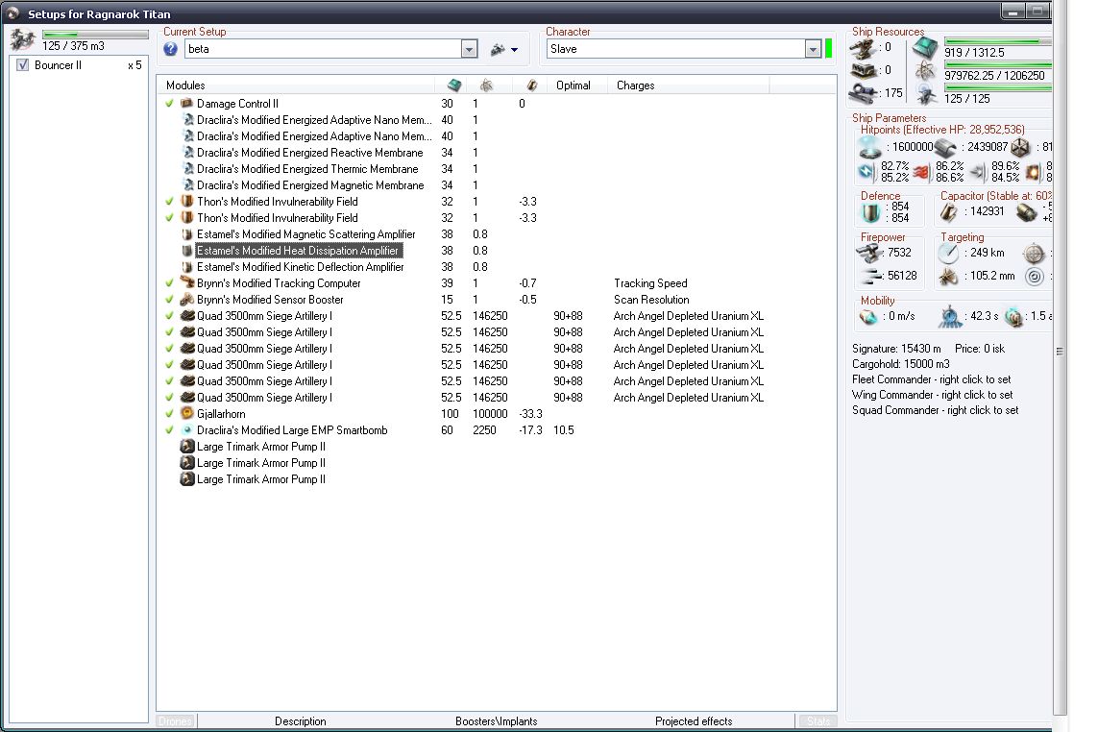
Task: Click the turret hardpoints icon in Ship Resources
Action: click(863, 48)
